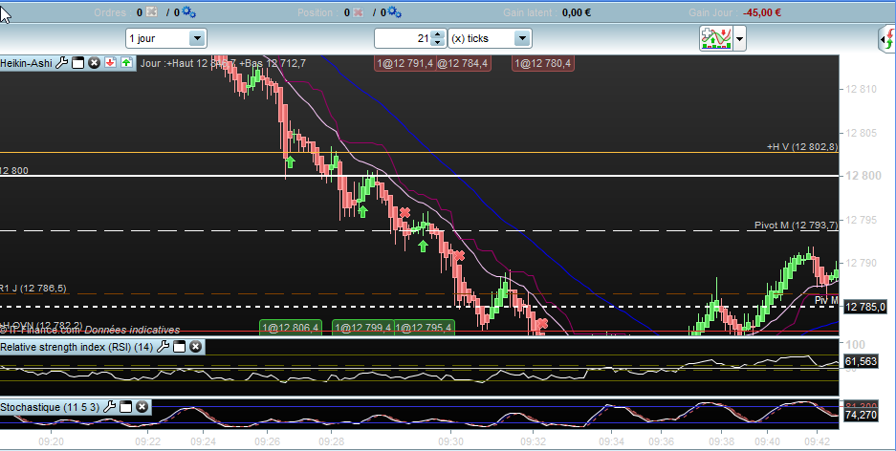Toggle side trading panel arrows icon
This screenshot has height=451, width=896.
(x=887, y=39)
